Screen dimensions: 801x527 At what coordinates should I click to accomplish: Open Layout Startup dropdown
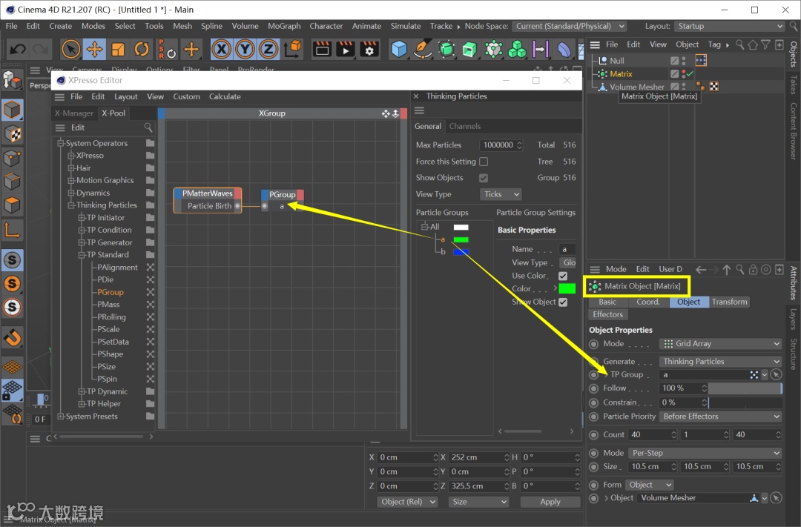pos(729,26)
